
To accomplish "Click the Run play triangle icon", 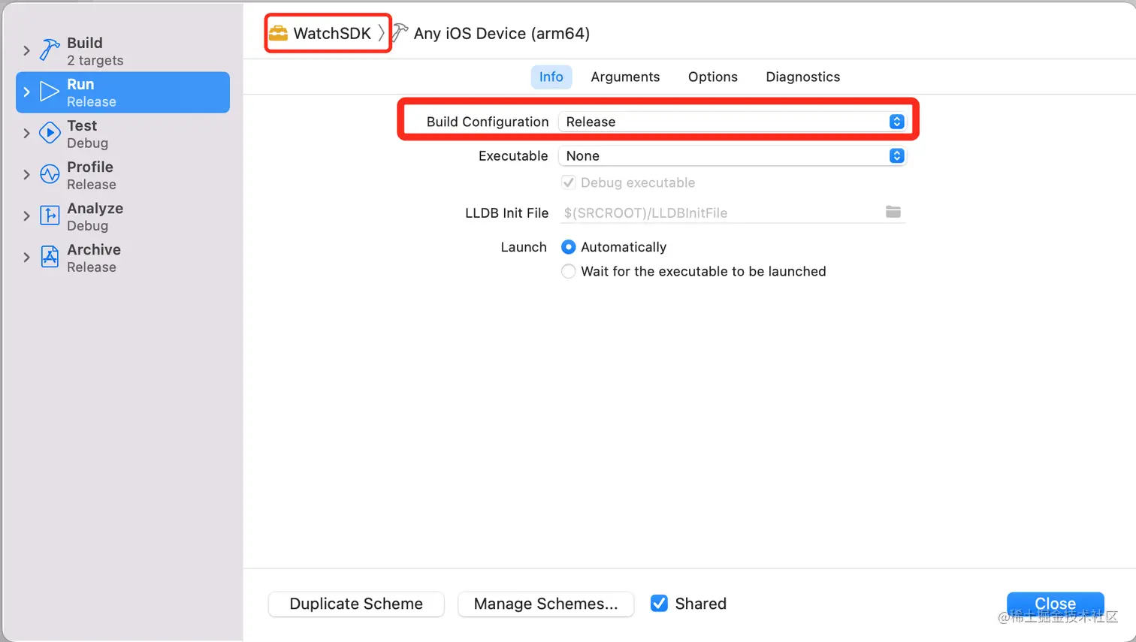I will (x=50, y=92).
